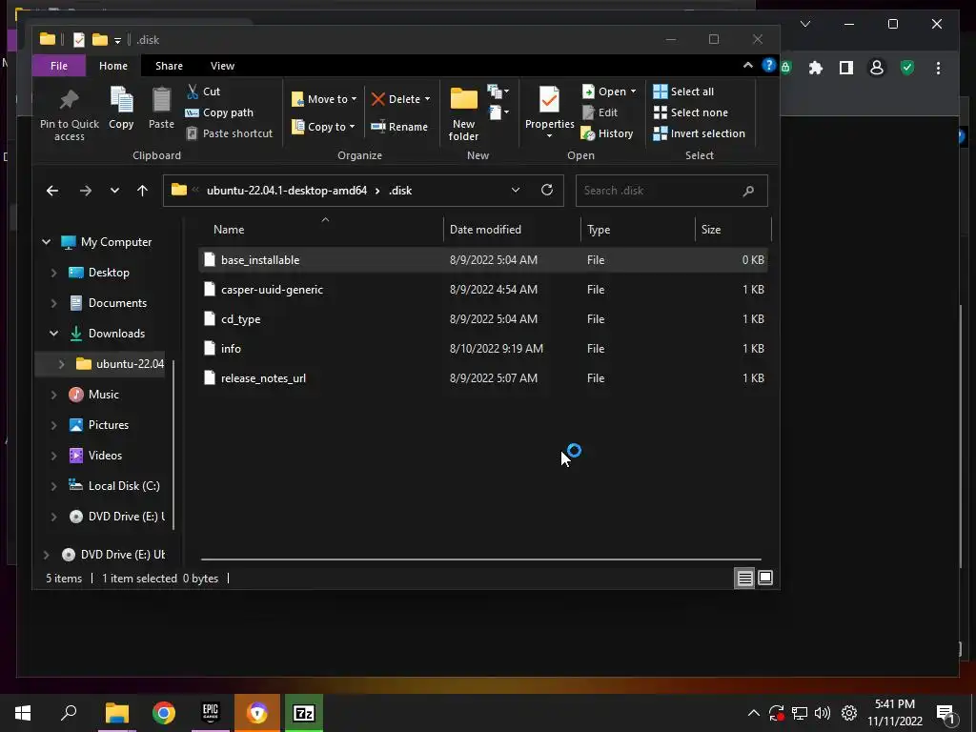The height and width of the screenshot is (732, 976).
Task: Expand the Documents tree node
Action: (x=53, y=303)
